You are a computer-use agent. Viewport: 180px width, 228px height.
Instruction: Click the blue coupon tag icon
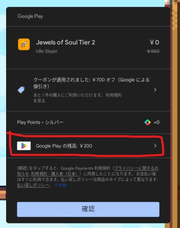[21, 90]
